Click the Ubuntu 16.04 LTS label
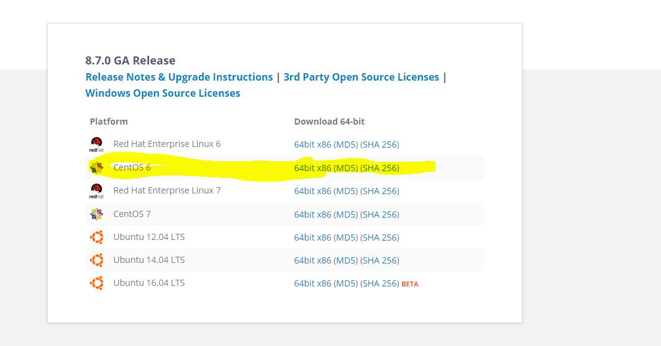The image size is (661, 346). coord(149,283)
